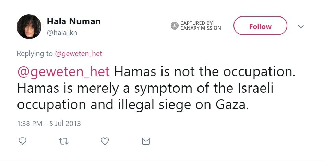Viewport: 324px width, 161px height.
Task: Click the @geweten_het mention starting the tweet
Action: [x=64, y=72]
